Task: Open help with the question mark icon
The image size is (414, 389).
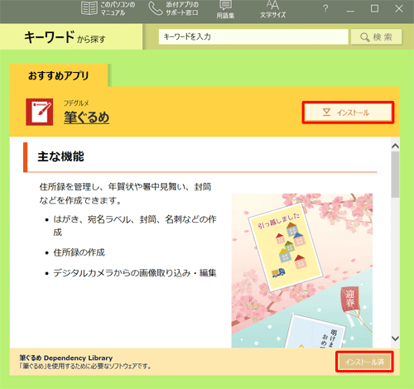Action: (325, 9)
